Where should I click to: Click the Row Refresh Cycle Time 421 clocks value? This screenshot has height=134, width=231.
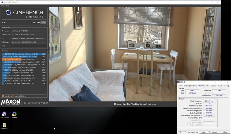pyautogui.click(x=209, y=115)
